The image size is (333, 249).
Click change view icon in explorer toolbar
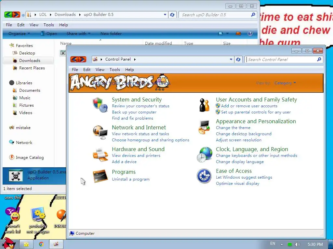pos(221,33)
